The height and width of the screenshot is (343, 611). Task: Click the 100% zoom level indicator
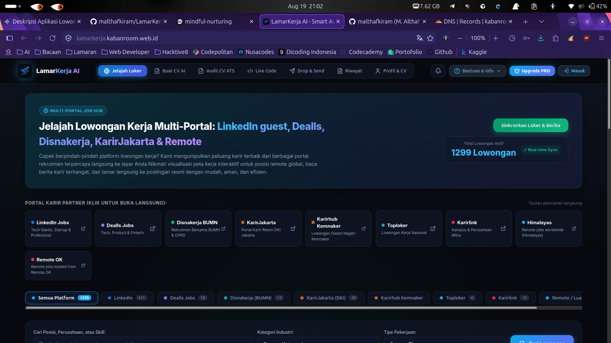(478, 38)
